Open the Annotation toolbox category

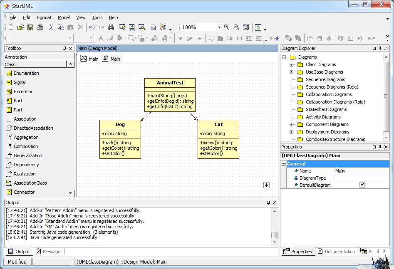[x=39, y=57]
